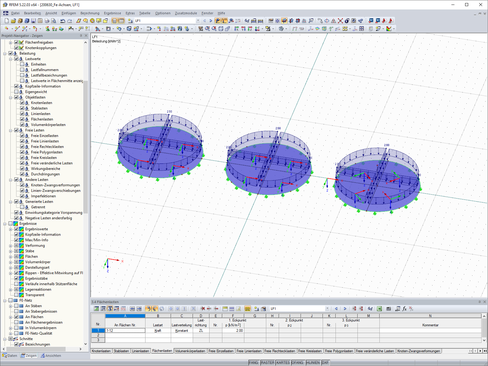Toggle FANG in the status bar
The width and height of the screenshot is (488, 366).
point(254,363)
